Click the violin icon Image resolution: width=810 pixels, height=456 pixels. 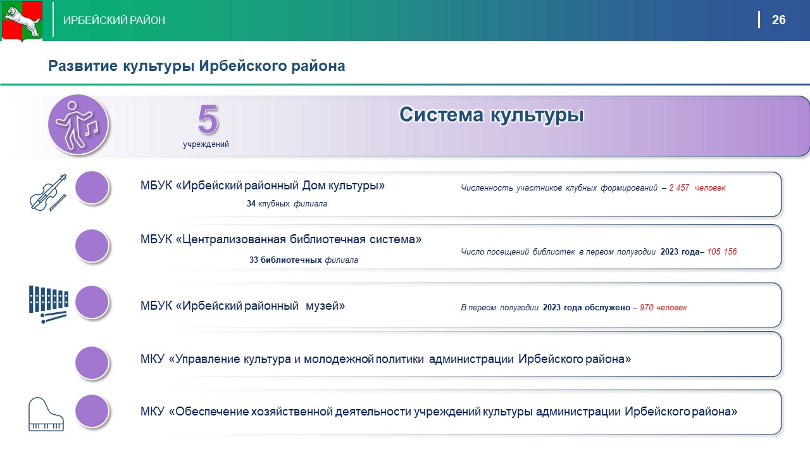[48, 192]
